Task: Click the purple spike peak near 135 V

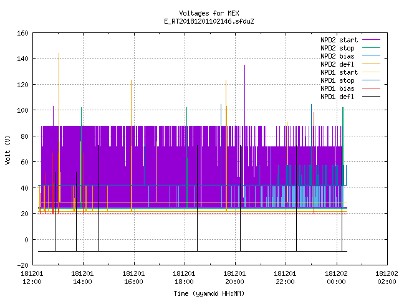Action: pos(244,65)
